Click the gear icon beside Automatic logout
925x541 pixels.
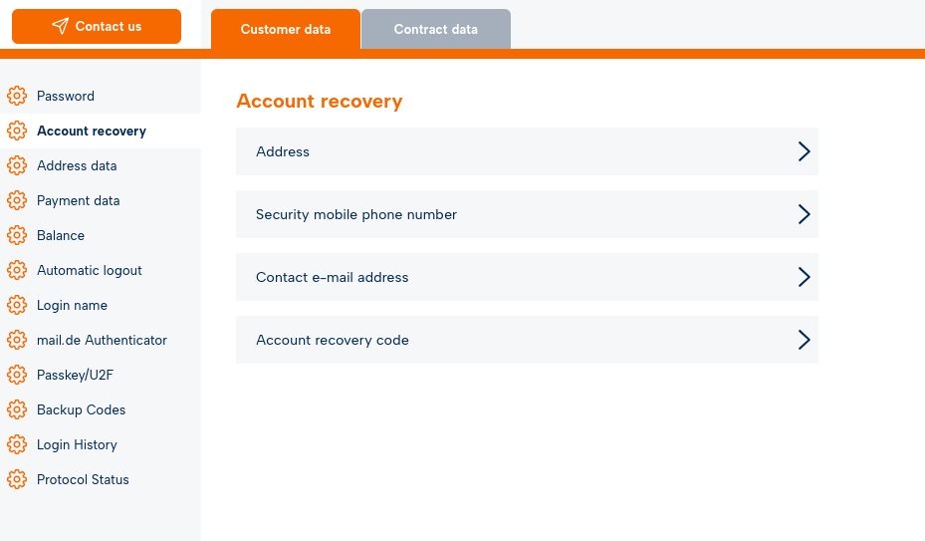(x=17, y=270)
